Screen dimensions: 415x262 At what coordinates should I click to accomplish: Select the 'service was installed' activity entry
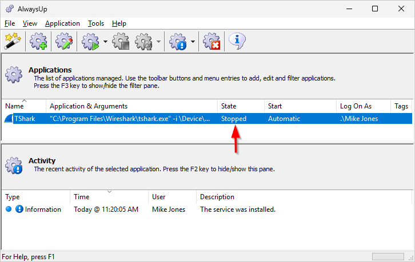click(x=237, y=209)
